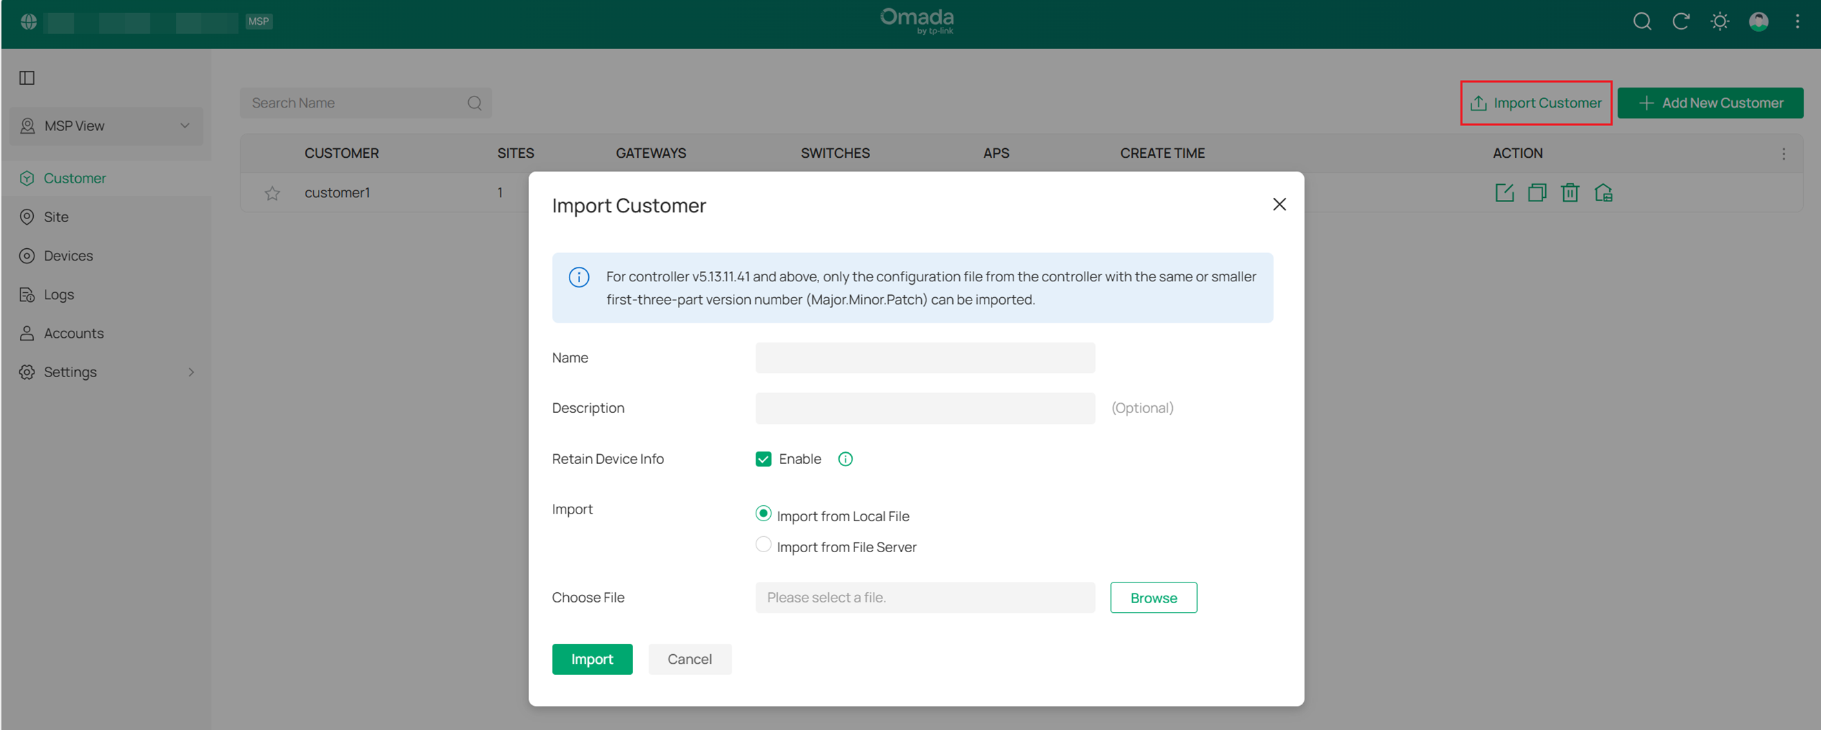This screenshot has height=730, width=1821.
Task: Copy customer1 using the duplicate action icon
Action: [x=1537, y=192]
